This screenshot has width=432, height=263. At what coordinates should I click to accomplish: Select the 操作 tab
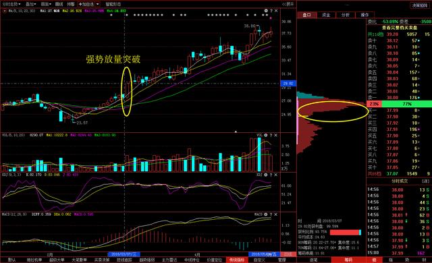pyautogui.click(x=364, y=15)
